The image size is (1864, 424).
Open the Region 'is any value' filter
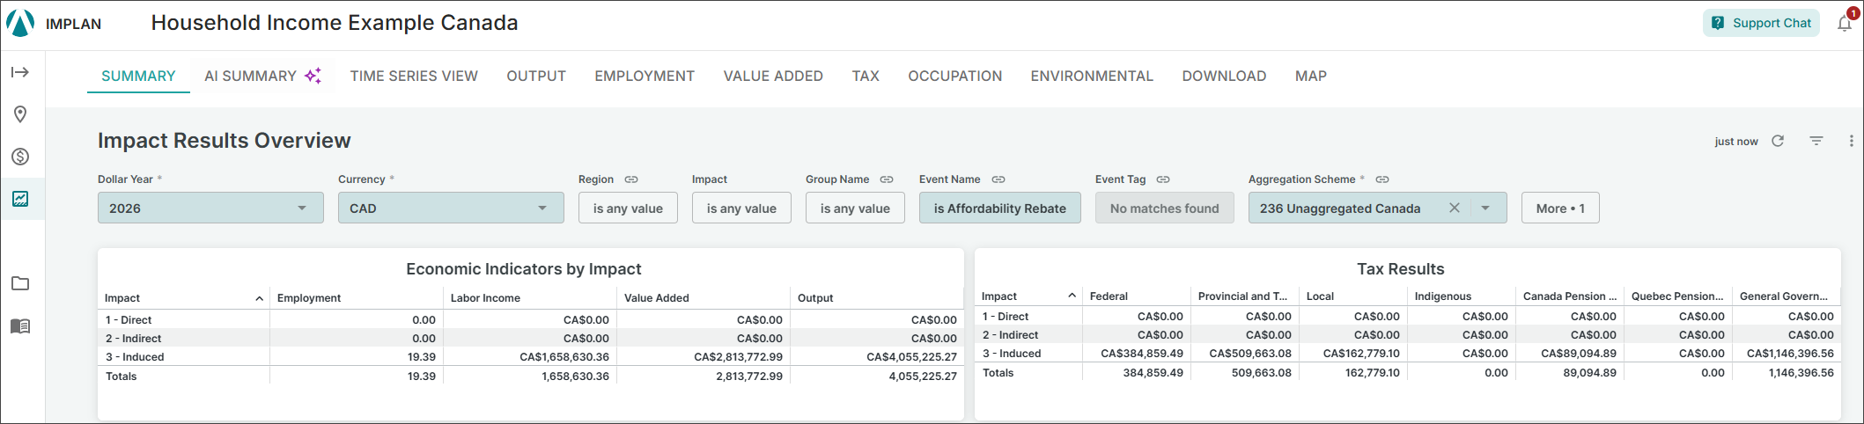coord(628,208)
